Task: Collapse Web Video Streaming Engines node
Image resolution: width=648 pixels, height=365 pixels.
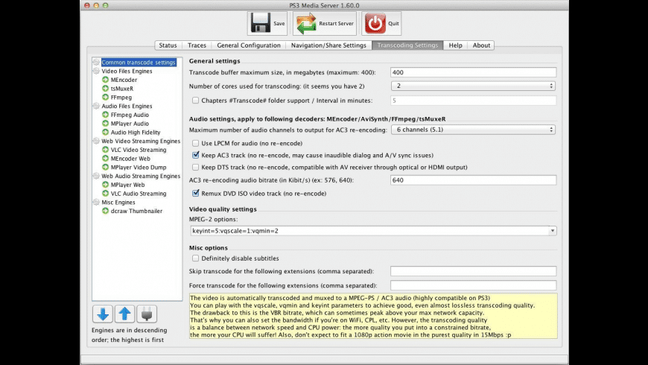Action: pos(96,141)
